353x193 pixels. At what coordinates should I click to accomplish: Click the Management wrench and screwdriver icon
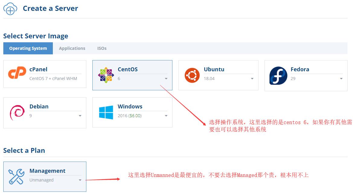click(16, 177)
